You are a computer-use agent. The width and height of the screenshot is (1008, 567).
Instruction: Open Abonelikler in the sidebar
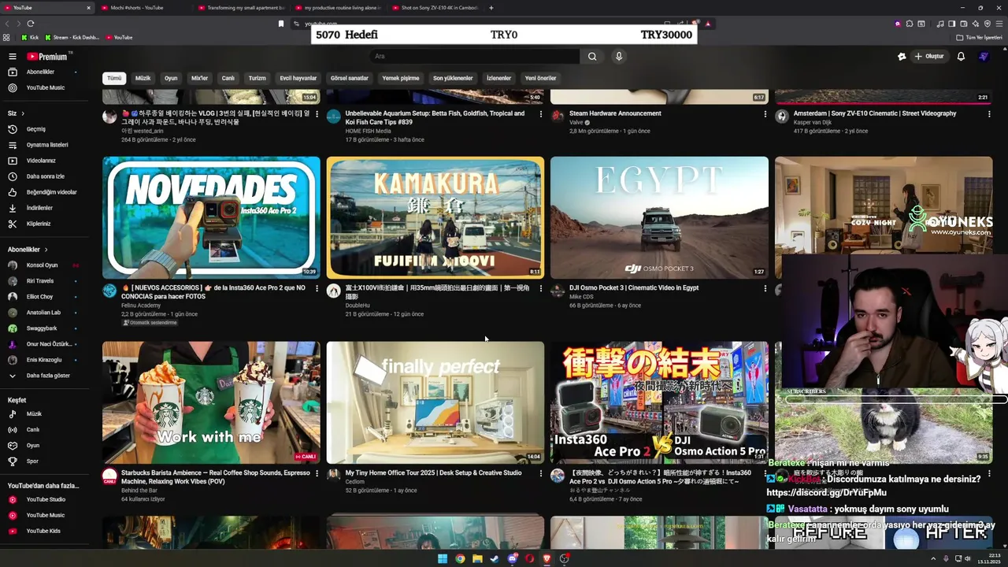tap(41, 72)
